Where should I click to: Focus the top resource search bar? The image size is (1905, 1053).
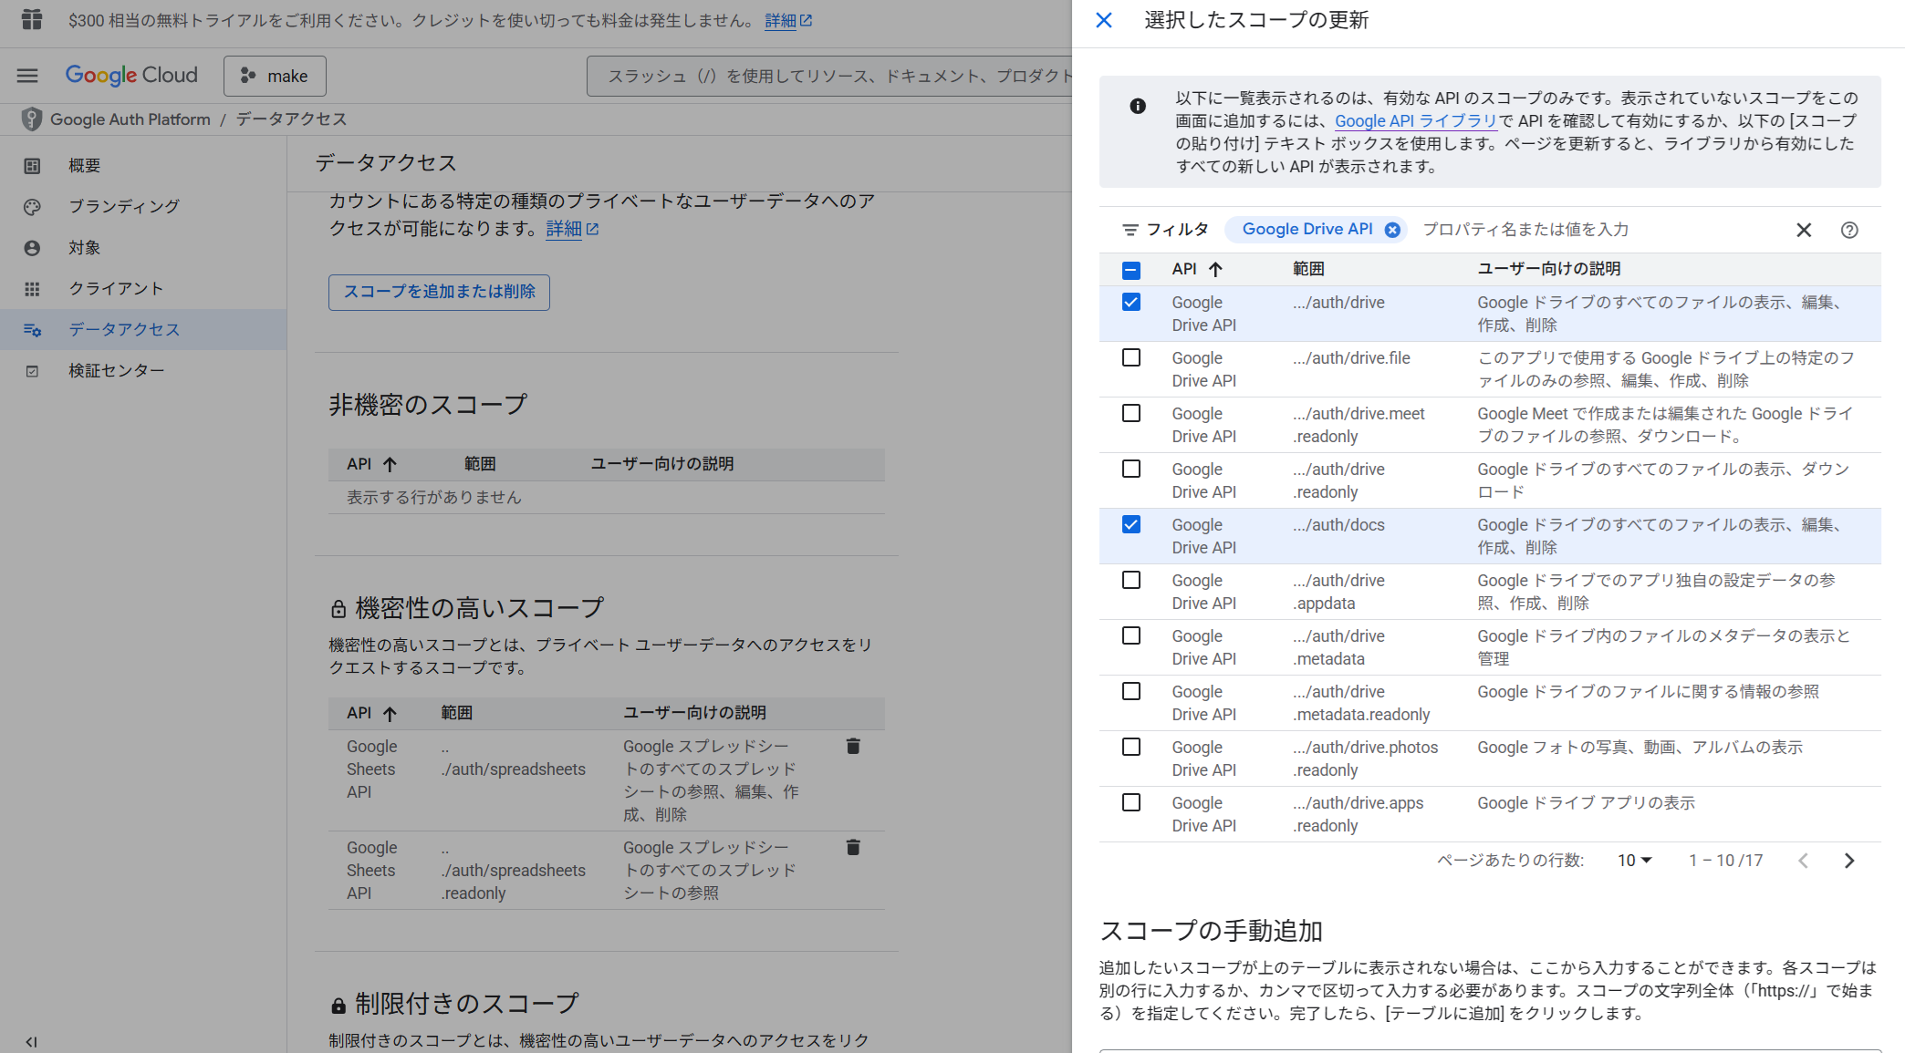tap(830, 76)
